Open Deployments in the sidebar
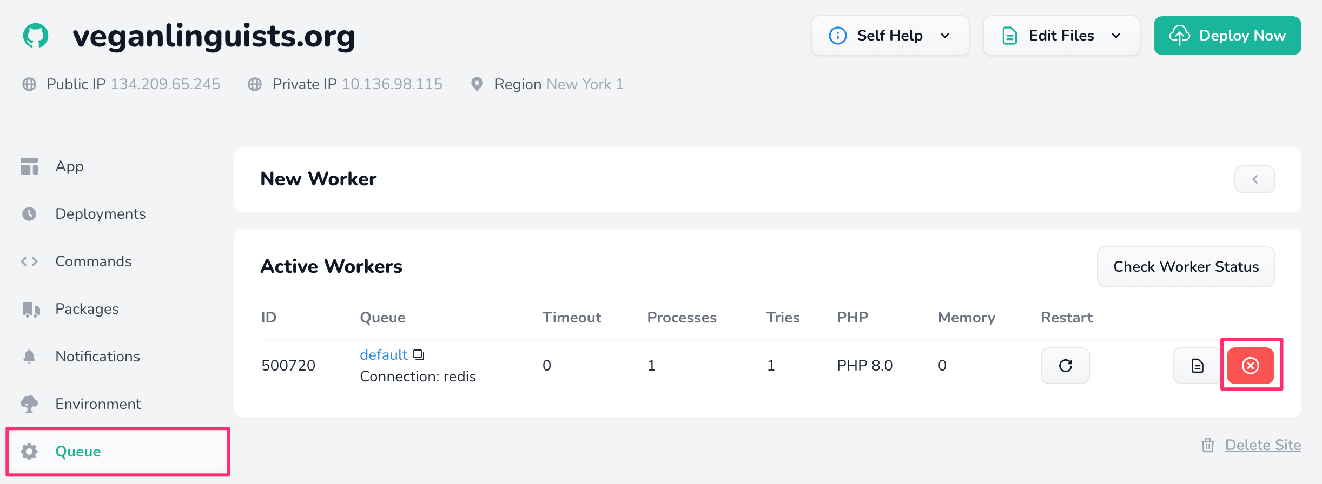 [x=100, y=214]
